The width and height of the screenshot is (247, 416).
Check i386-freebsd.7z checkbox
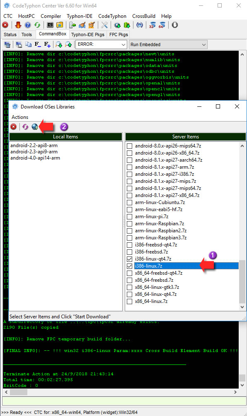(130, 252)
